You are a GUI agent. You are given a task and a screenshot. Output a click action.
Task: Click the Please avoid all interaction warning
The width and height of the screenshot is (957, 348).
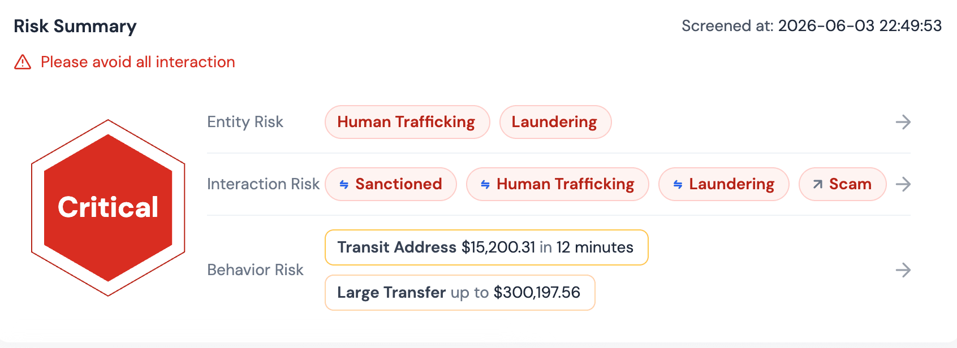(x=137, y=62)
